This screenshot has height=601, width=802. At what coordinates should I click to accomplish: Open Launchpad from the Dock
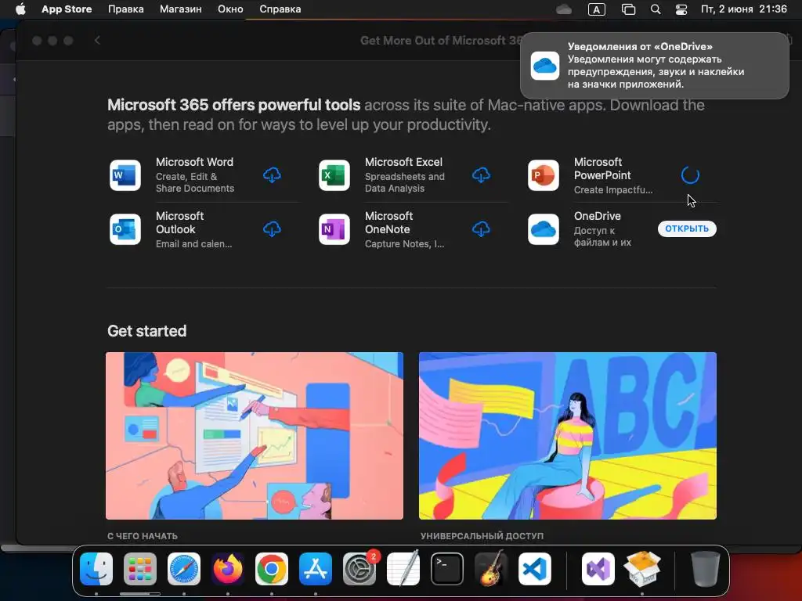coord(140,569)
